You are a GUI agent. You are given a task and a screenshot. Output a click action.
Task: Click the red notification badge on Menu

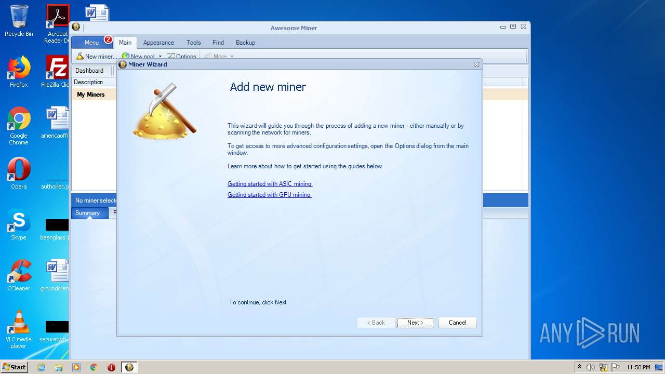coord(108,39)
